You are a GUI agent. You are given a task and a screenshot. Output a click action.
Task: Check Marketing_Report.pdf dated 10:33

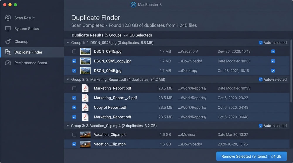pos(74,88)
